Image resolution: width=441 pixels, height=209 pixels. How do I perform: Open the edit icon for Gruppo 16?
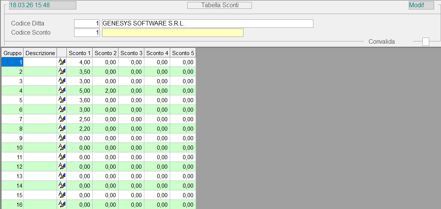62,204
